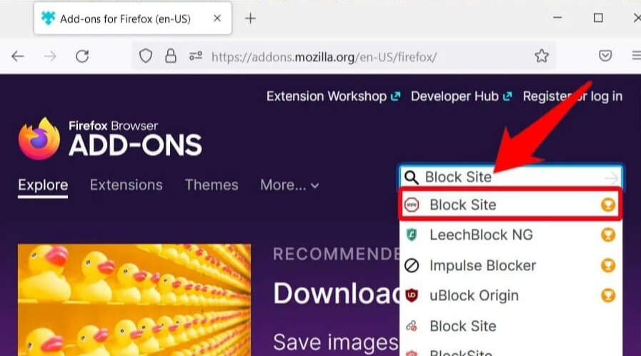This screenshot has width=641, height=356.
Task: Choose the first Block Site suggestion
Action: click(x=511, y=205)
